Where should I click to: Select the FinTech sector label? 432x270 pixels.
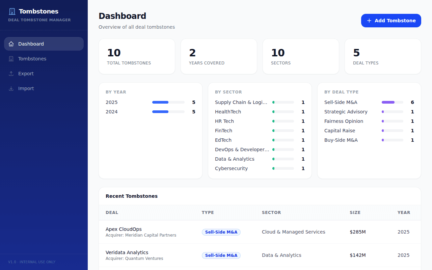224,131
